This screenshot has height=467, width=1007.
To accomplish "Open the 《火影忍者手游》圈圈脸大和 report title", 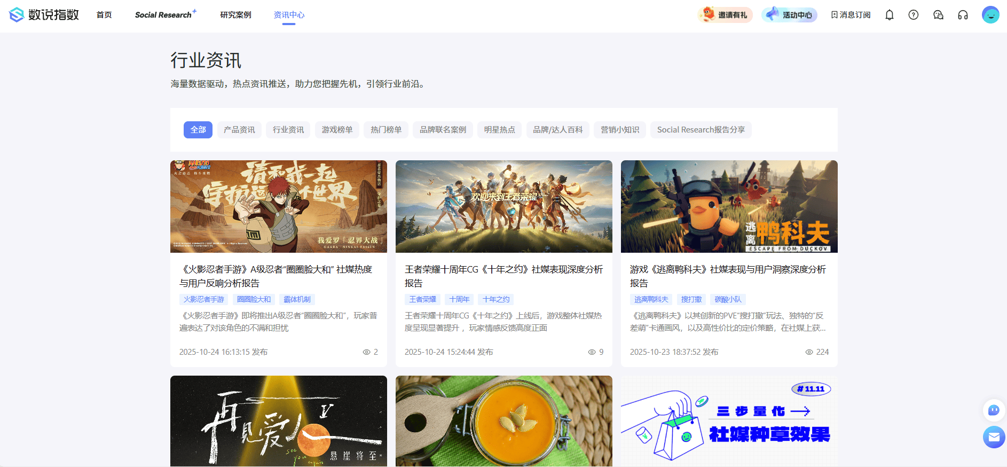I will pos(276,276).
